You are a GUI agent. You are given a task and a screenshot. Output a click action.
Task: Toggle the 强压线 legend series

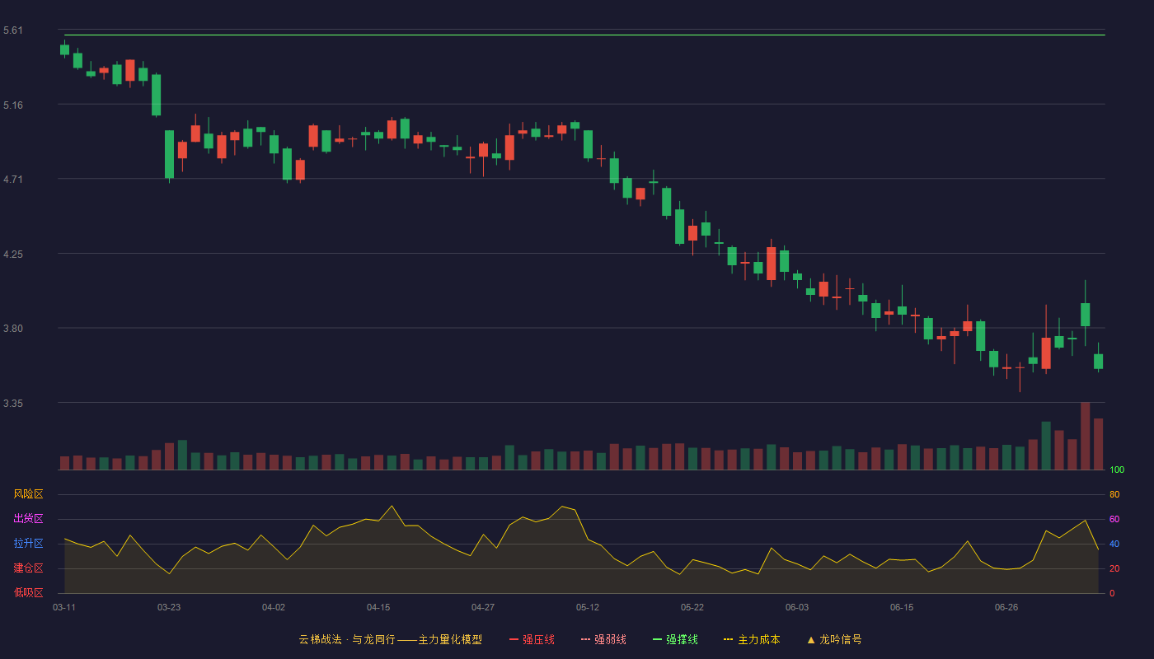click(x=532, y=639)
